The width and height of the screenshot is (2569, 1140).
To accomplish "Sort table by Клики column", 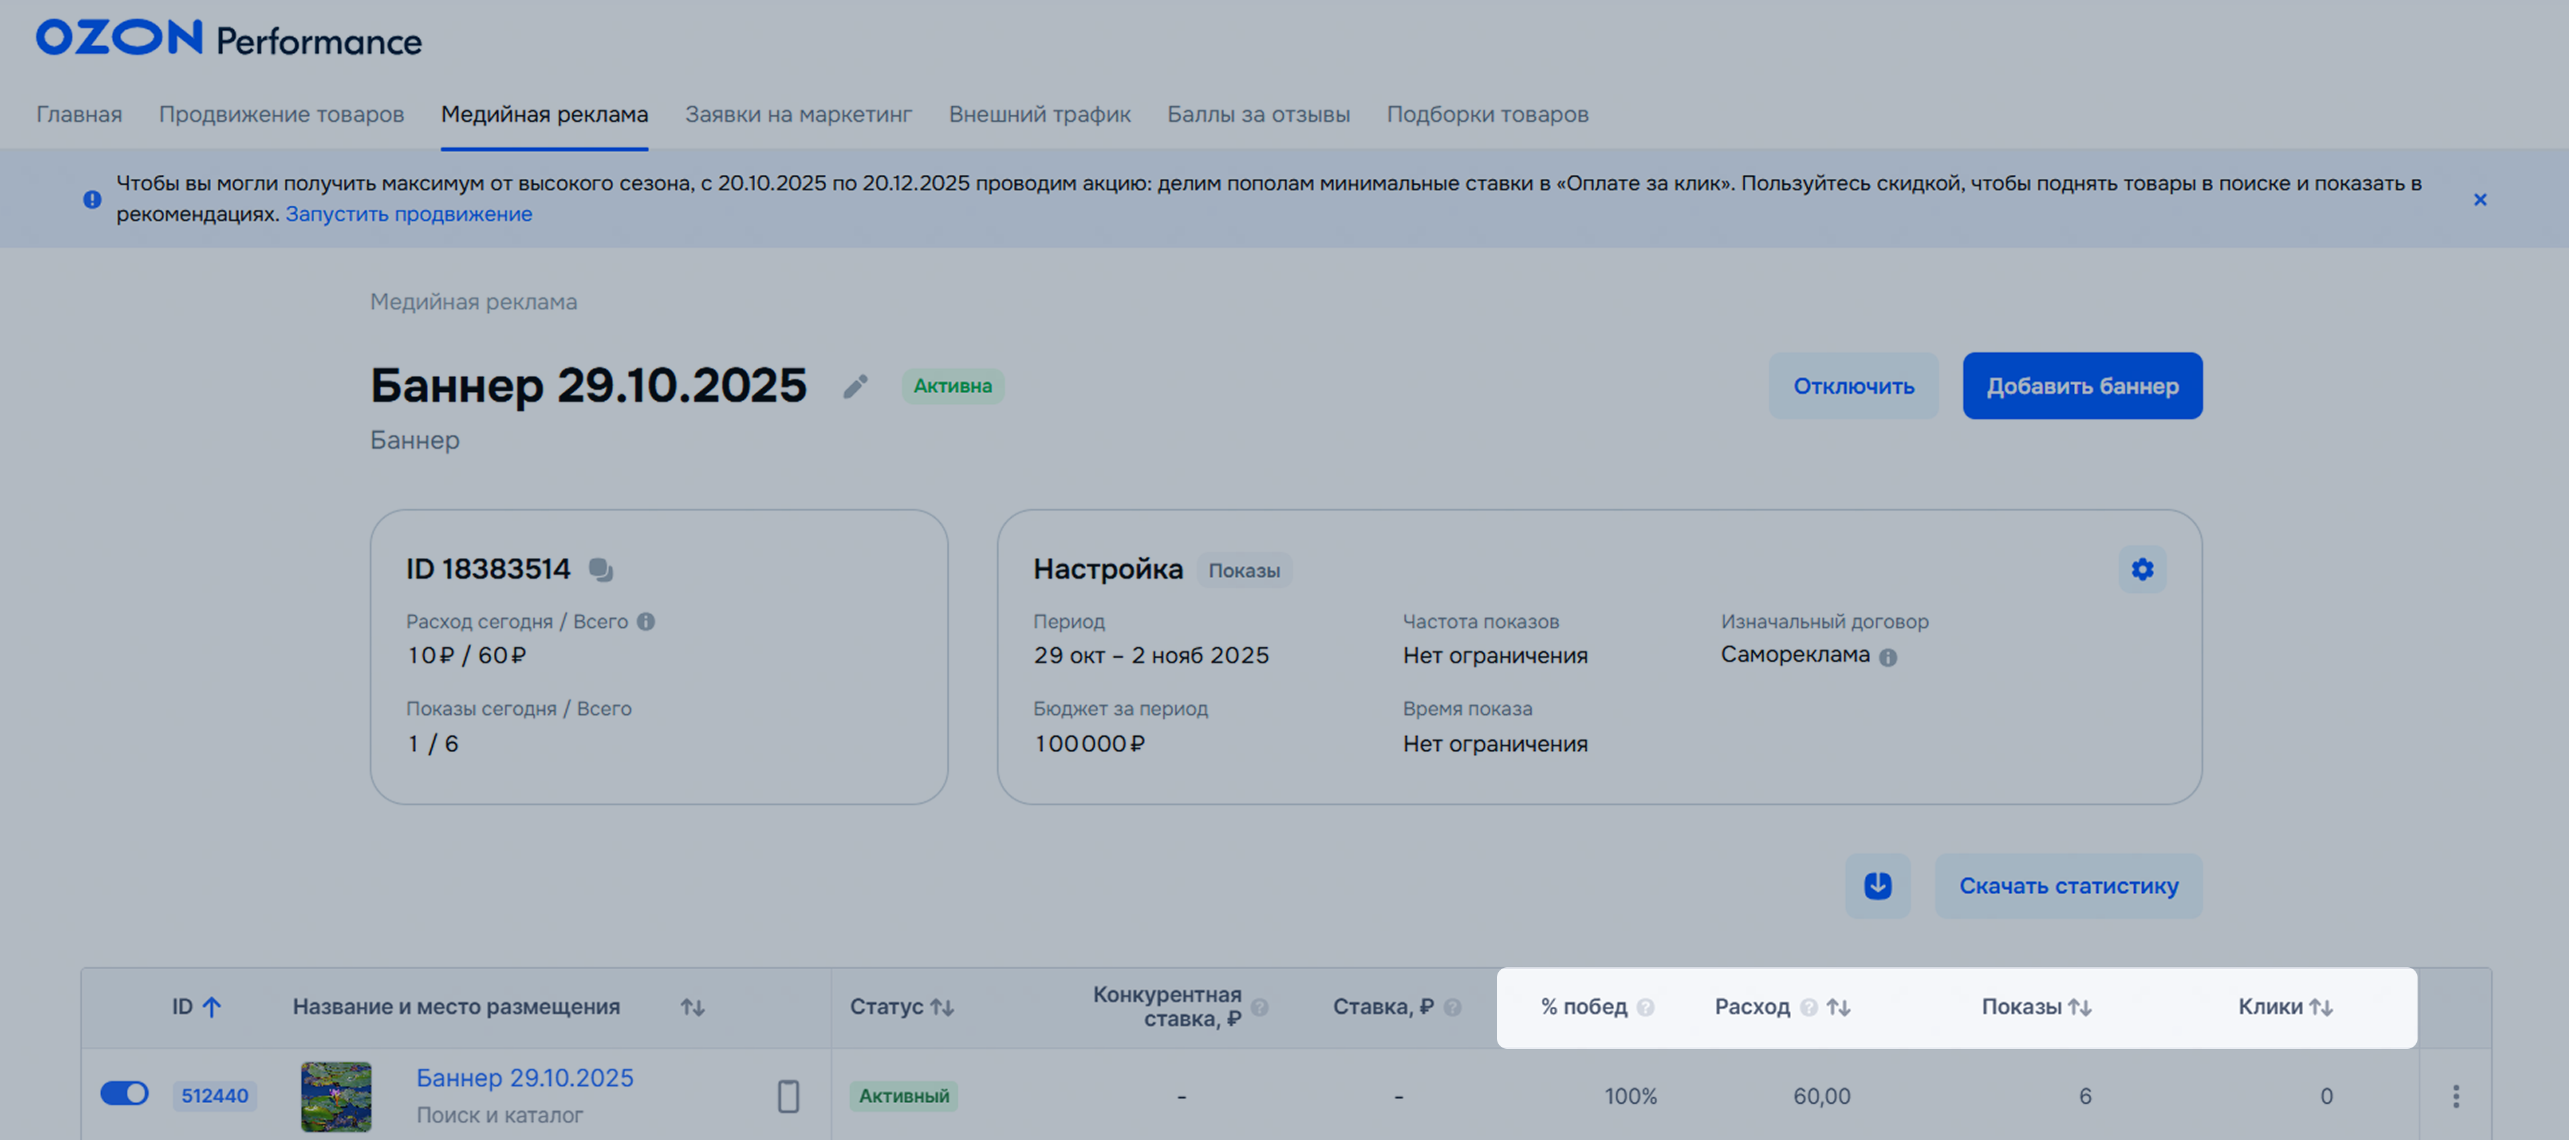I will (2320, 1007).
